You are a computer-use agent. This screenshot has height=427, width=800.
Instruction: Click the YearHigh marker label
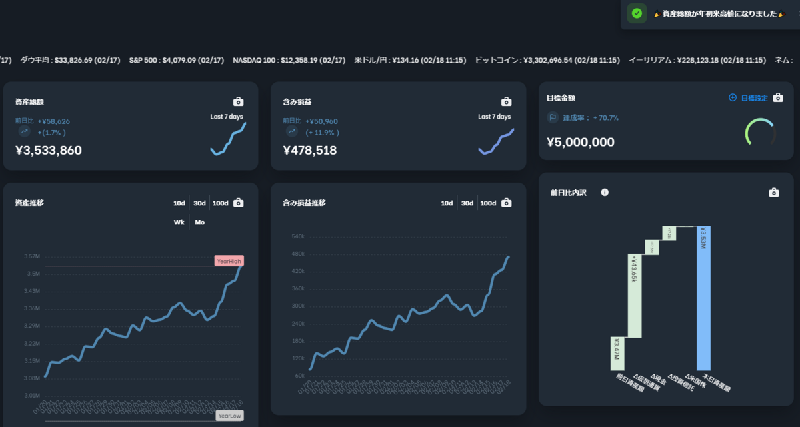pyautogui.click(x=229, y=261)
